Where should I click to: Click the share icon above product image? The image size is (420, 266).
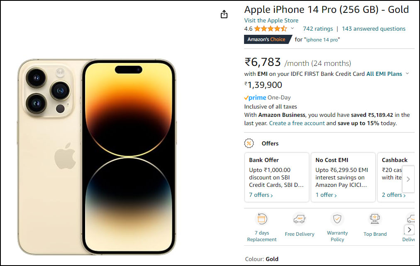pyautogui.click(x=224, y=15)
